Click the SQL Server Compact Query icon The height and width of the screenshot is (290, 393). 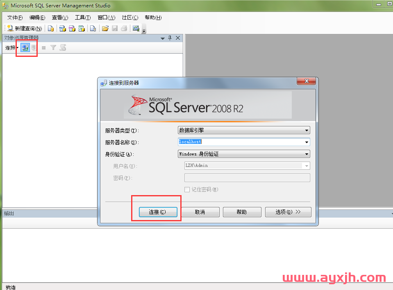tap(93, 28)
